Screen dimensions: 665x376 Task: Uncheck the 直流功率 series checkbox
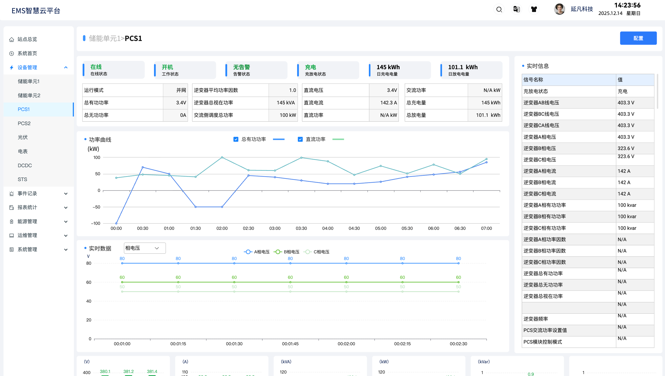300,139
